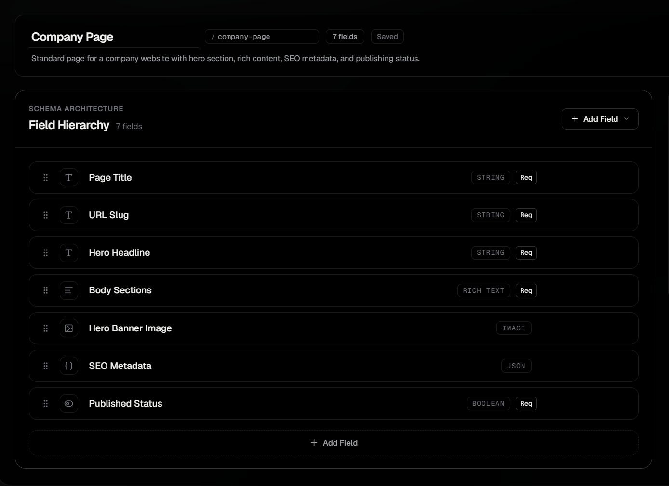Select the Body Sections field name
669x486 pixels.
point(120,290)
